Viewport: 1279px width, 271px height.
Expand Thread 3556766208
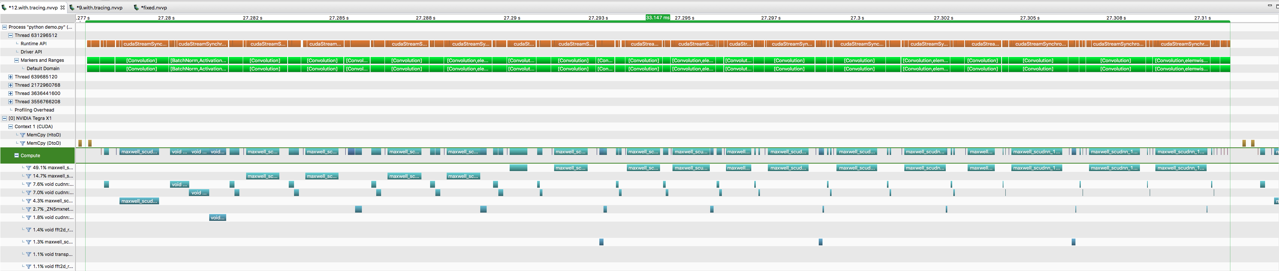pos(11,102)
